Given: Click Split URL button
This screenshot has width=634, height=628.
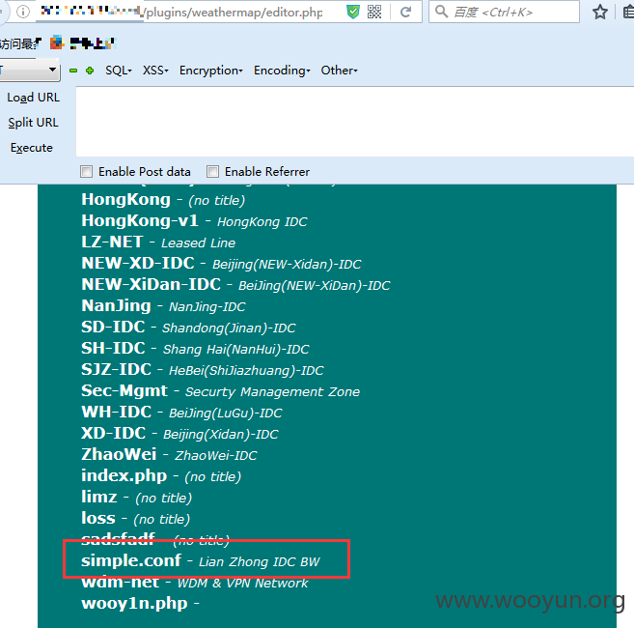Looking at the screenshot, I should (33, 123).
